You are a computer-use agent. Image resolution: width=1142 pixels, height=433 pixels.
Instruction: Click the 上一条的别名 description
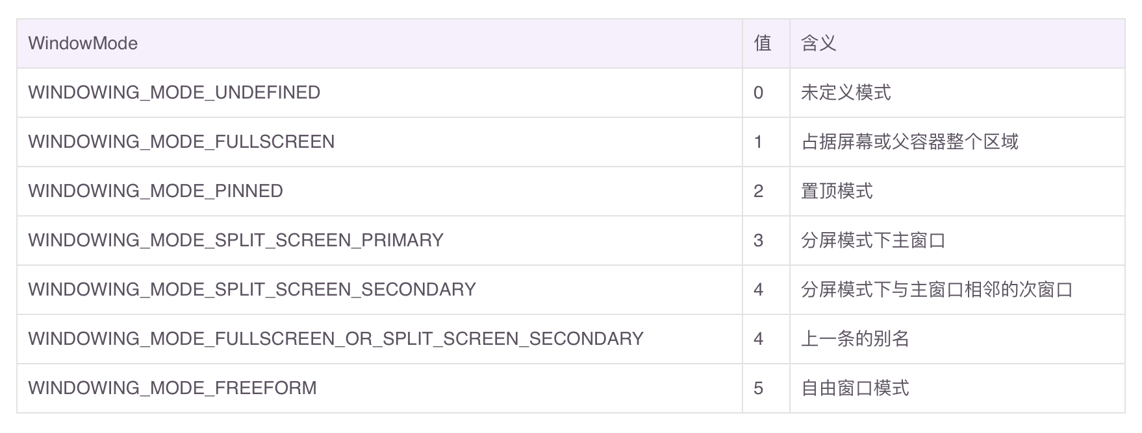click(x=855, y=339)
